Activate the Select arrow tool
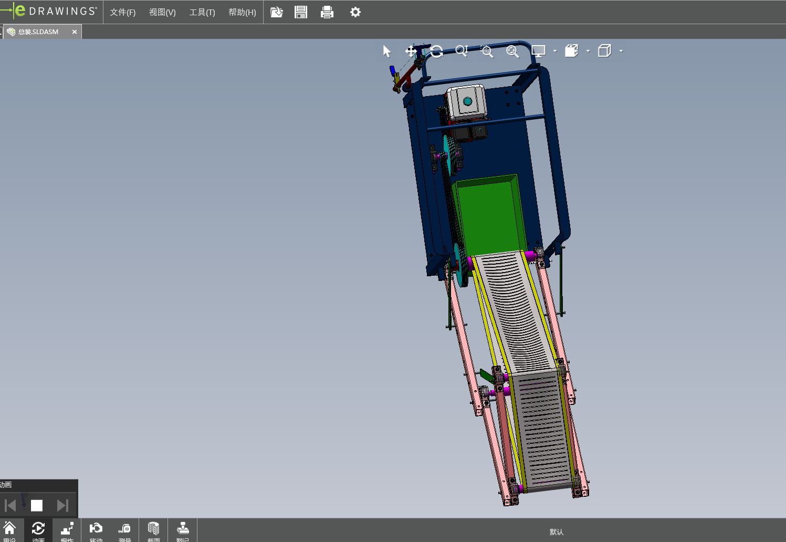The image size is (786, 542). coord(387,51)
